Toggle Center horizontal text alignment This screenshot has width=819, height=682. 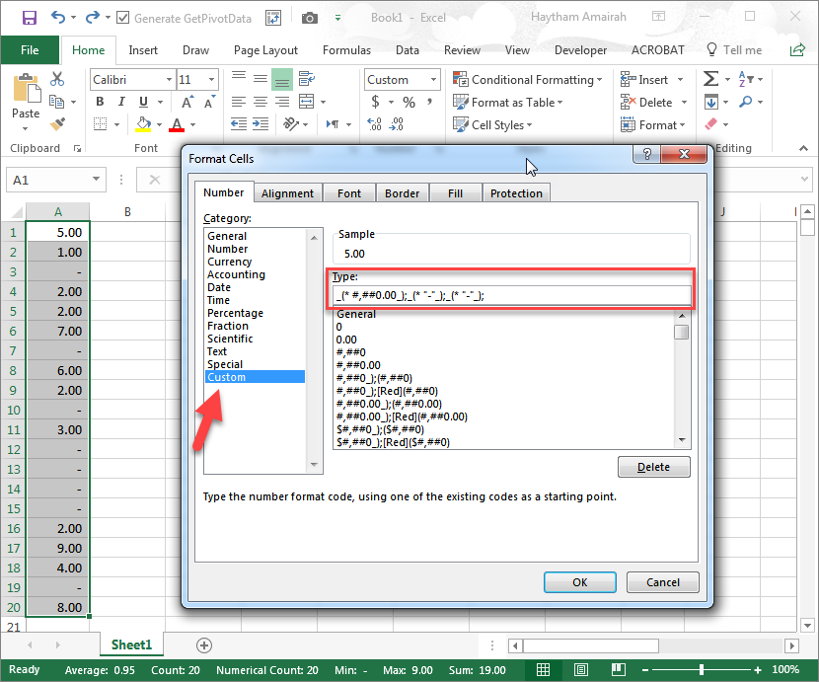point(261,102)
